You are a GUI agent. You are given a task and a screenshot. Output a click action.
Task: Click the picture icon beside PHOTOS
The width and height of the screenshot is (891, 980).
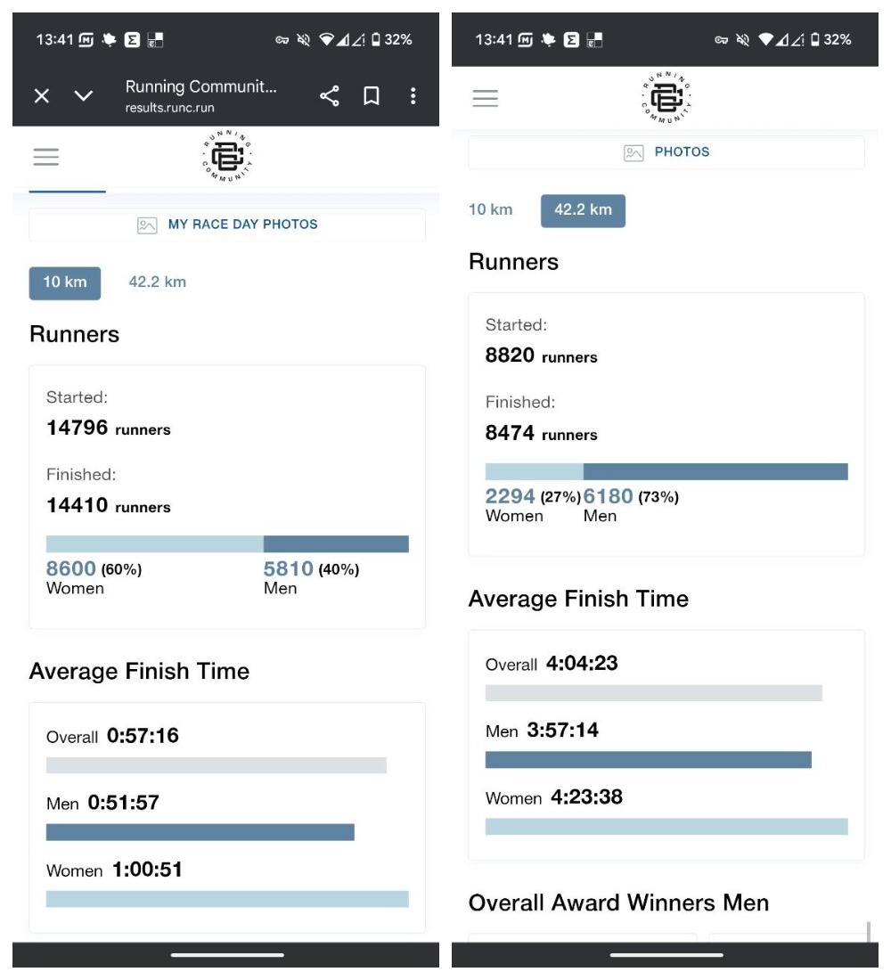click(634, 152)
